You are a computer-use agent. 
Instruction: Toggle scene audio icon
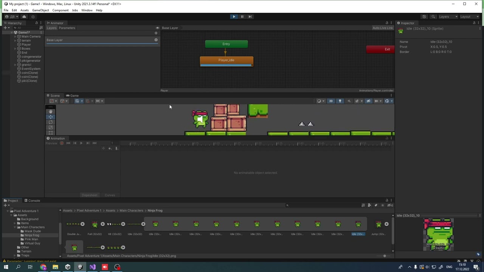[349, 101]
